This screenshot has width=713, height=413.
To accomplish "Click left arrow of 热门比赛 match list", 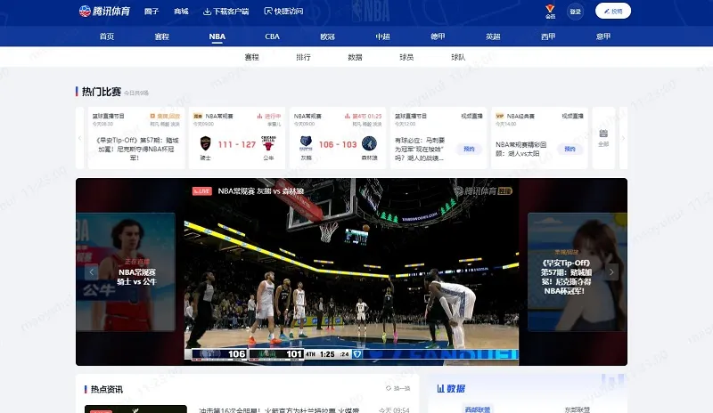I will (x=80, y=138).
